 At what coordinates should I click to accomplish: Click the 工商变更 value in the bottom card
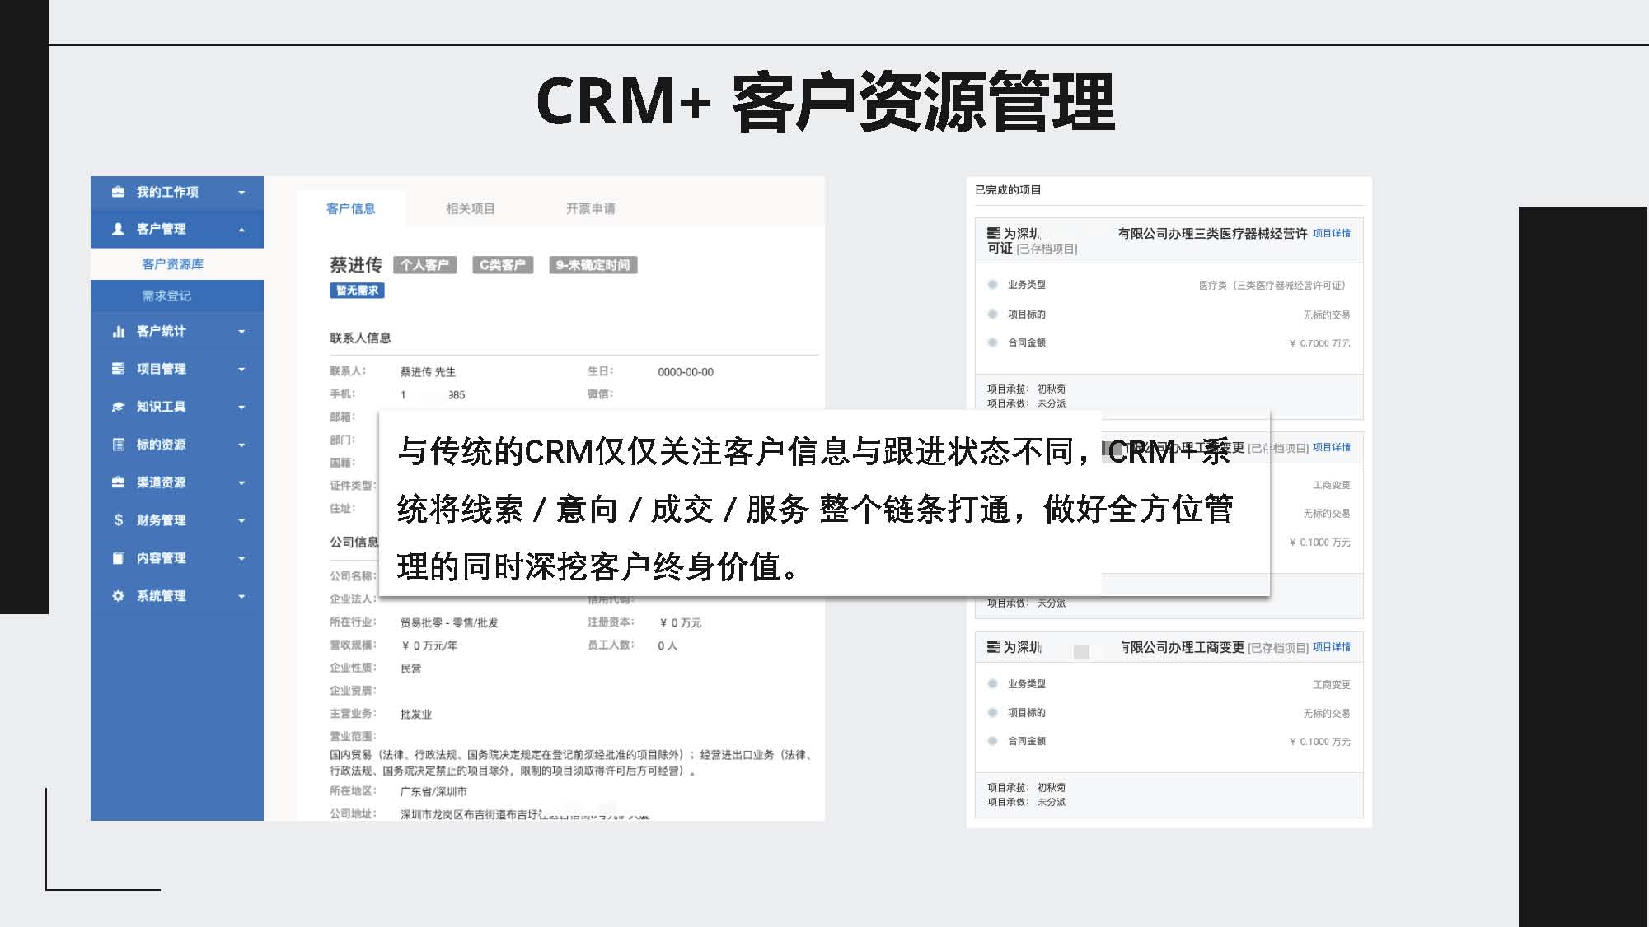click(1331, 685)
